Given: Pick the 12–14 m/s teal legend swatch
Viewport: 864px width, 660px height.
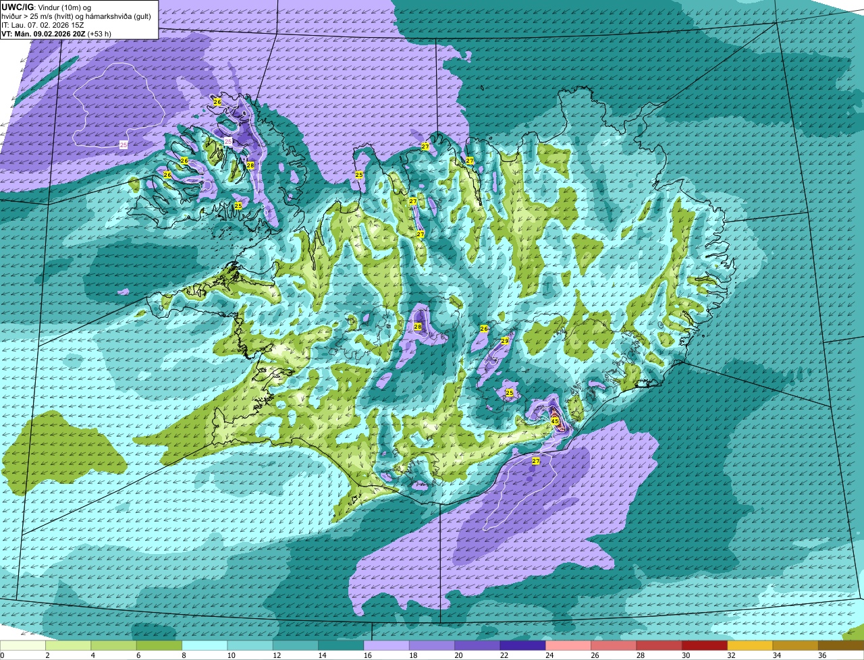Looking at the screenshot, I should (296, 646).
